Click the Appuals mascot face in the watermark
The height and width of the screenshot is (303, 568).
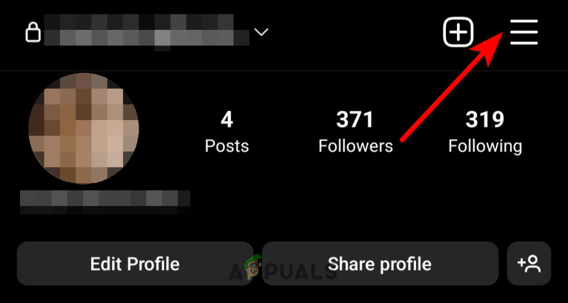pos(250,267)
